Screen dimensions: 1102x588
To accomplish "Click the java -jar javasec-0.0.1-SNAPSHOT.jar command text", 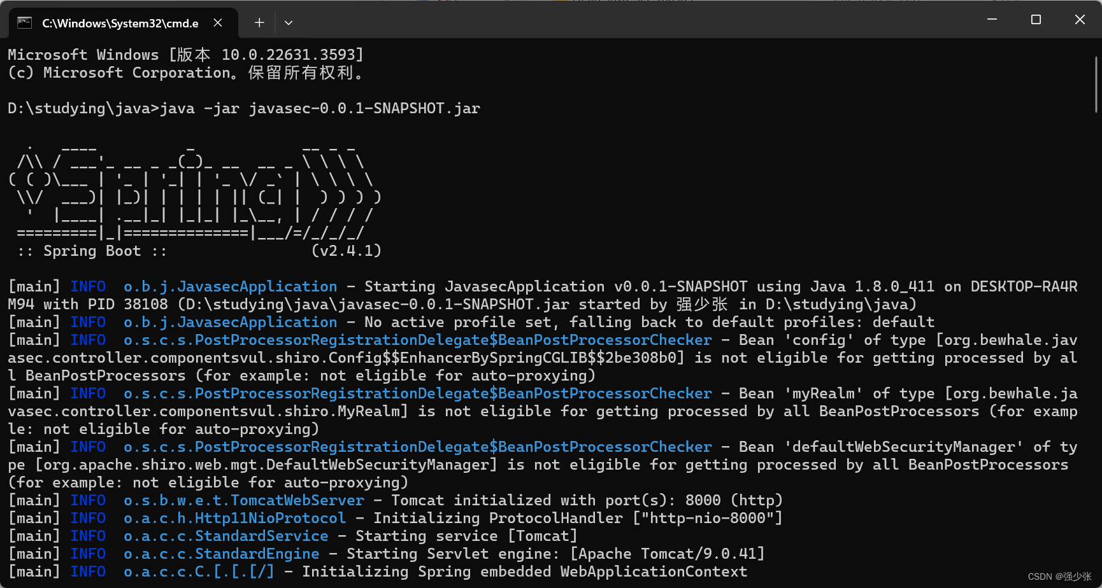I will (x=320, y=109).
